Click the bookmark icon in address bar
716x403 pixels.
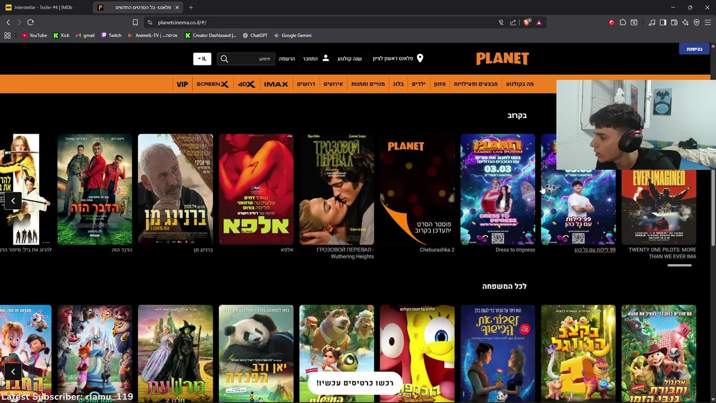point(135,22)
